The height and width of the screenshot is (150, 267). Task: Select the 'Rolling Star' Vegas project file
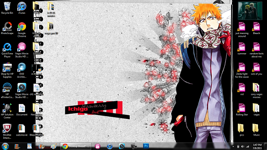pos(242,110)
